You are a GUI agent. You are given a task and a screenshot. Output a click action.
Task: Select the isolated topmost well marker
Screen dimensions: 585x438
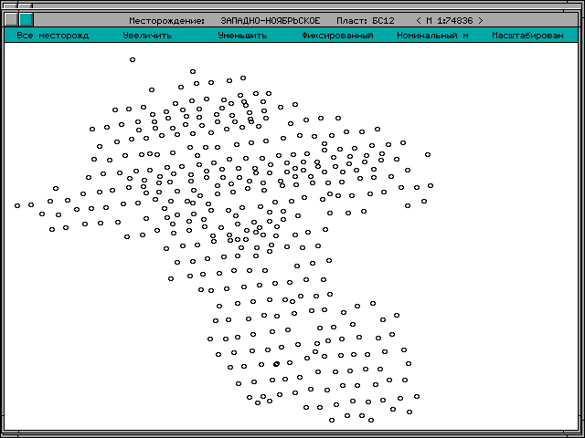click(133, 60)
